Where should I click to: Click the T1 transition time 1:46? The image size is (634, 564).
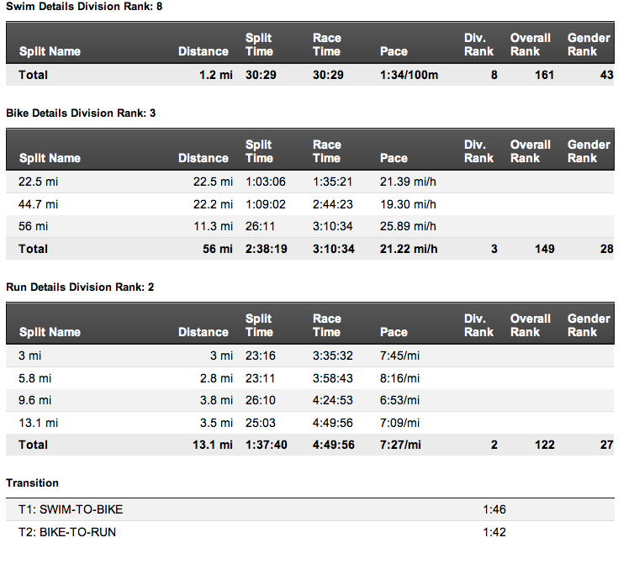pyautogui.click(x=494, y=509)
